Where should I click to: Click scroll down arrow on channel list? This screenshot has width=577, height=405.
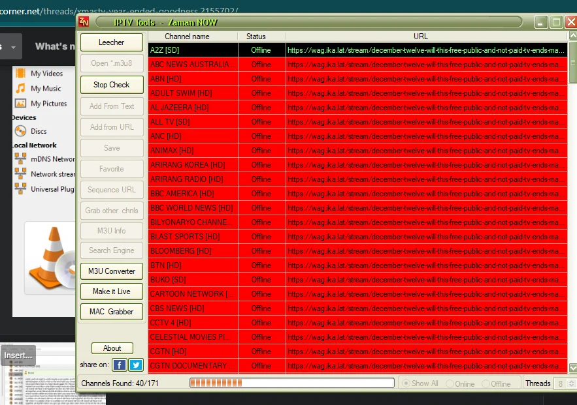(x=573, y=368)
